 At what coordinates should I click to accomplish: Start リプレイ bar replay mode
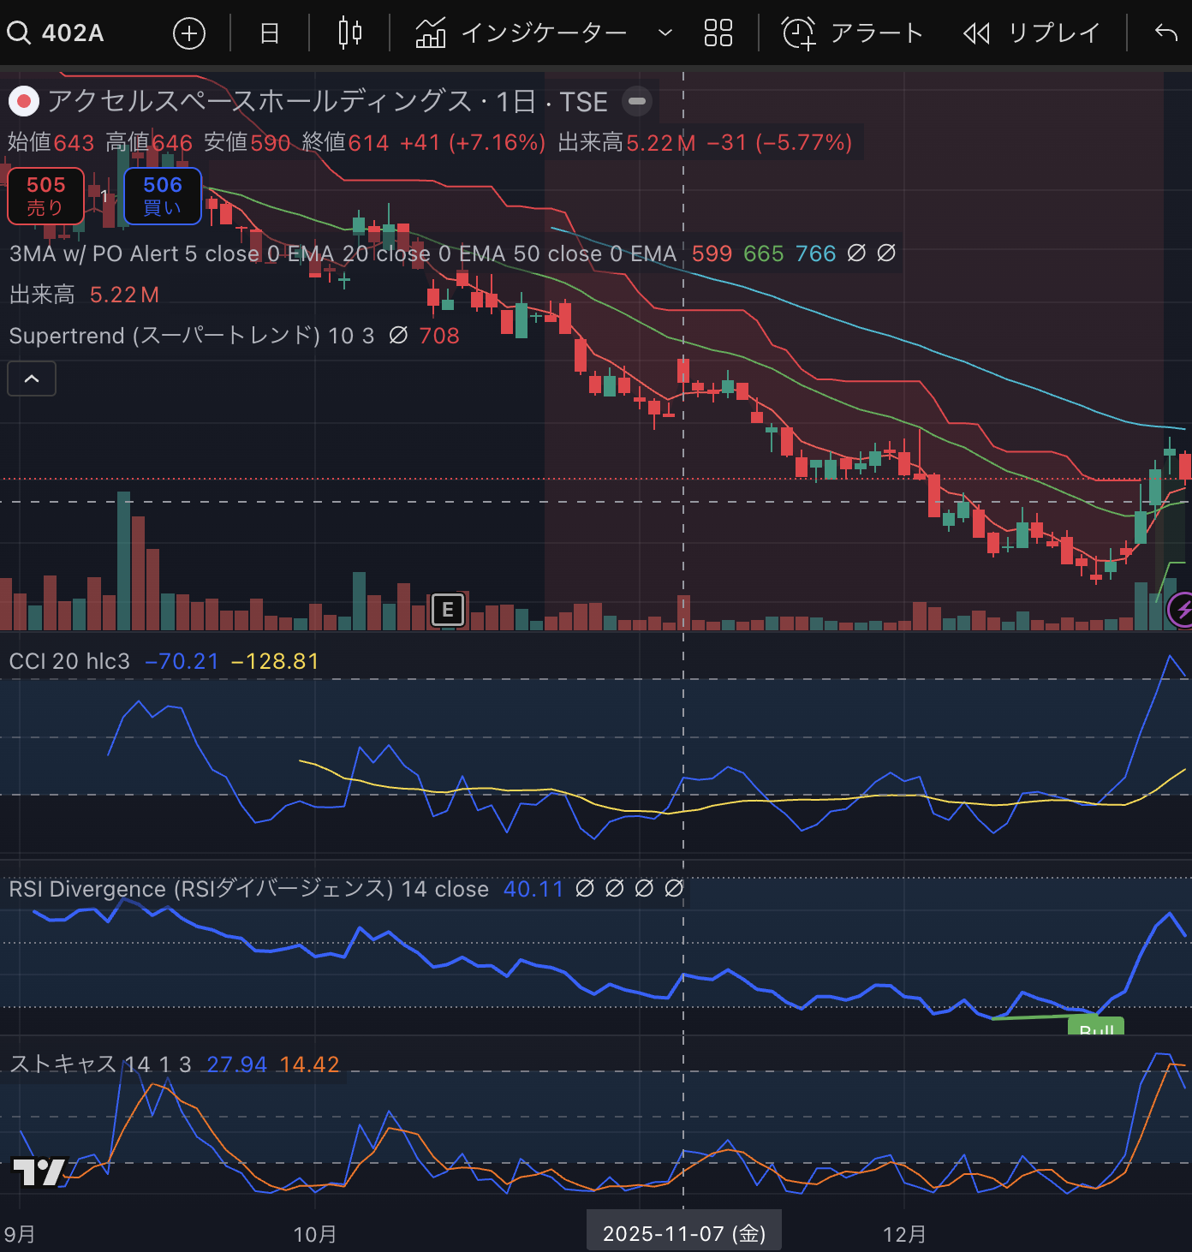pyautogui.click(x=1032, y=33)
